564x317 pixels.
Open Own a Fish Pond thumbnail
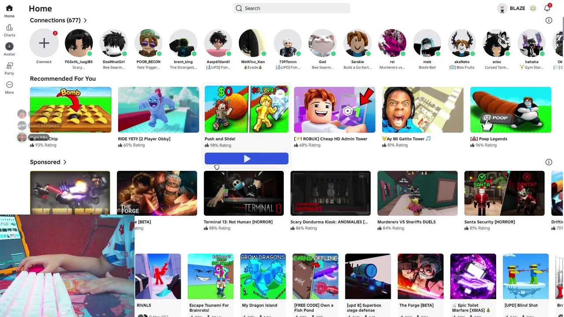pyautogui.click(x=315, y=276)
